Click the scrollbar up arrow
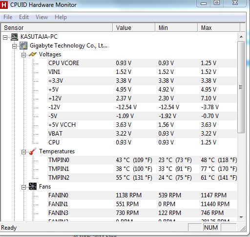Viewport: 250px width, 237px height. pos(241,37)
